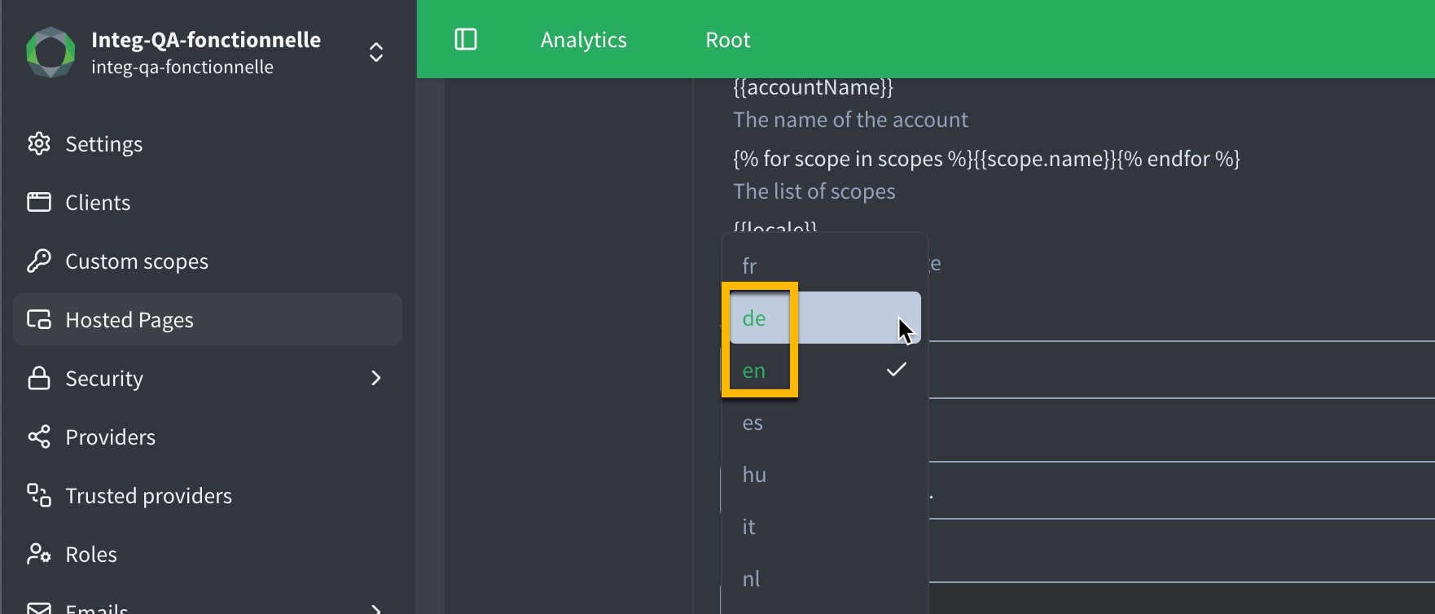Viewport: 1435px width, 614px height.
Task: Click the Integ-QA-fonctionnelle logo
Action: click(x=50, y=52)
